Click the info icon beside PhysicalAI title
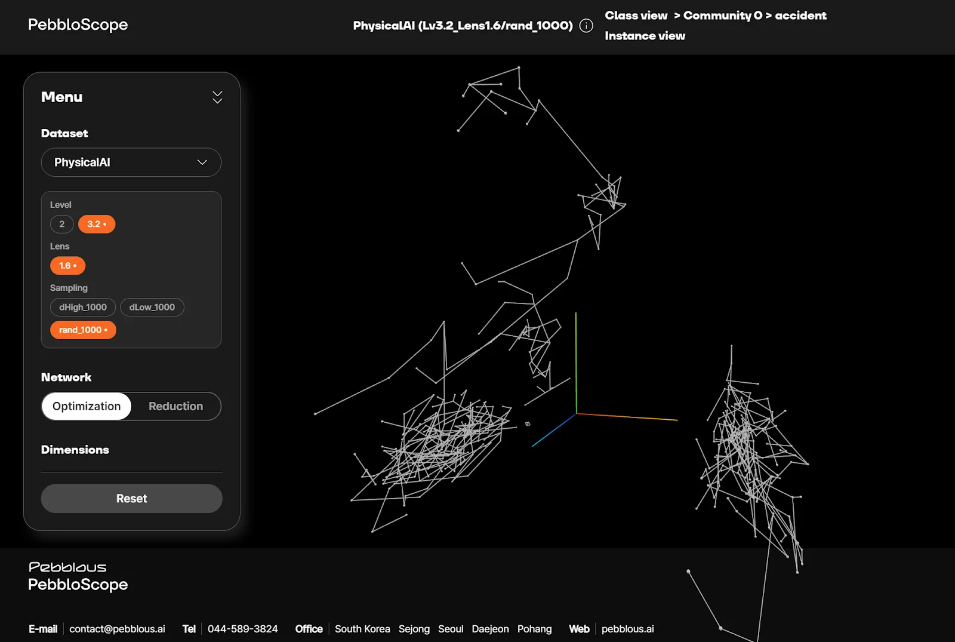This screenshot has width=955, height=642. [586, 26]
